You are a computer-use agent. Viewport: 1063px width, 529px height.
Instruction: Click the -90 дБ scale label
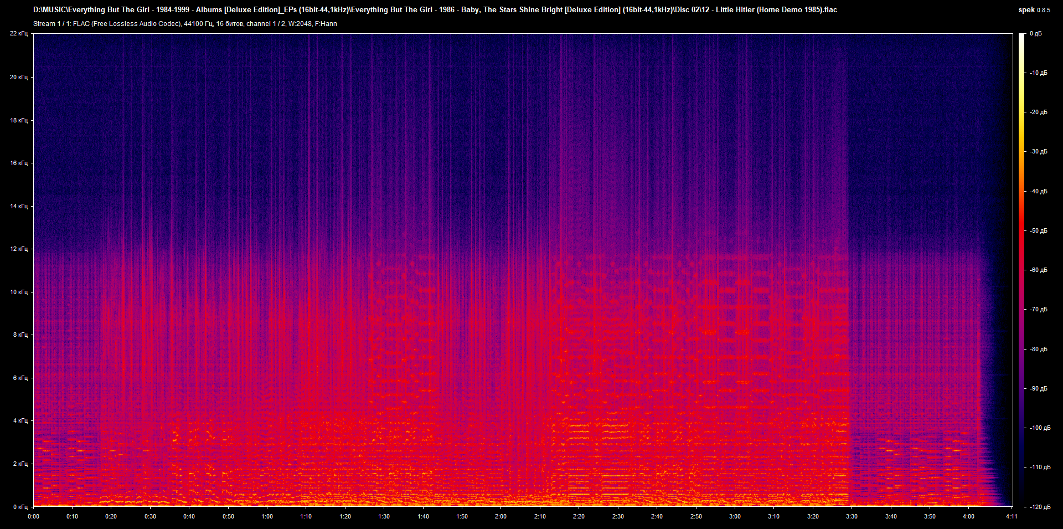[1038, 388]
